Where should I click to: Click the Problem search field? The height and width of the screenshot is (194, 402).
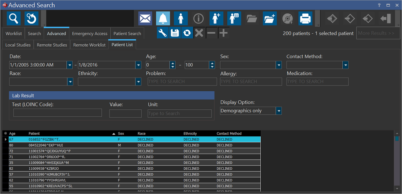pos(182,82)
